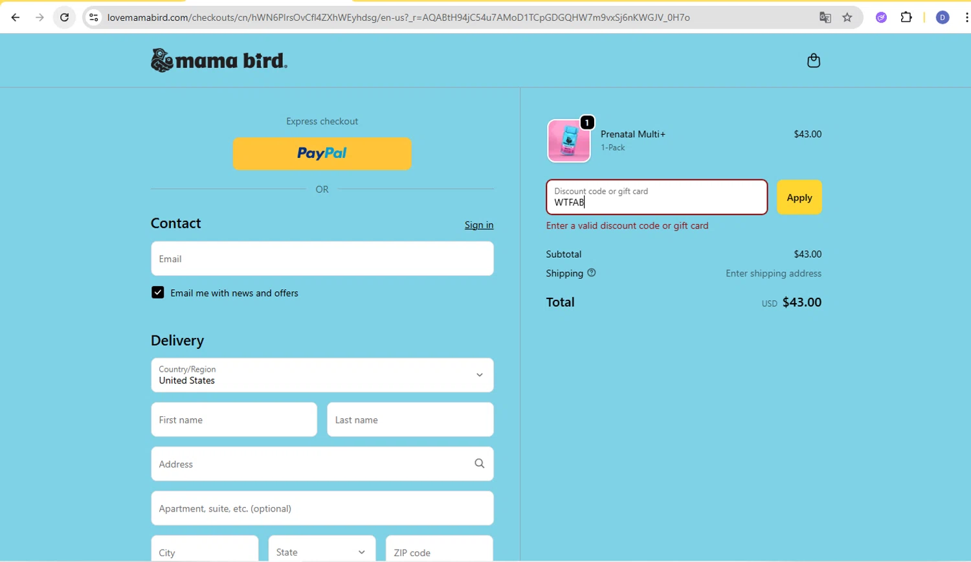Click the Contact heading
This screenshot has height=562, width=971.
click(176, 223)
